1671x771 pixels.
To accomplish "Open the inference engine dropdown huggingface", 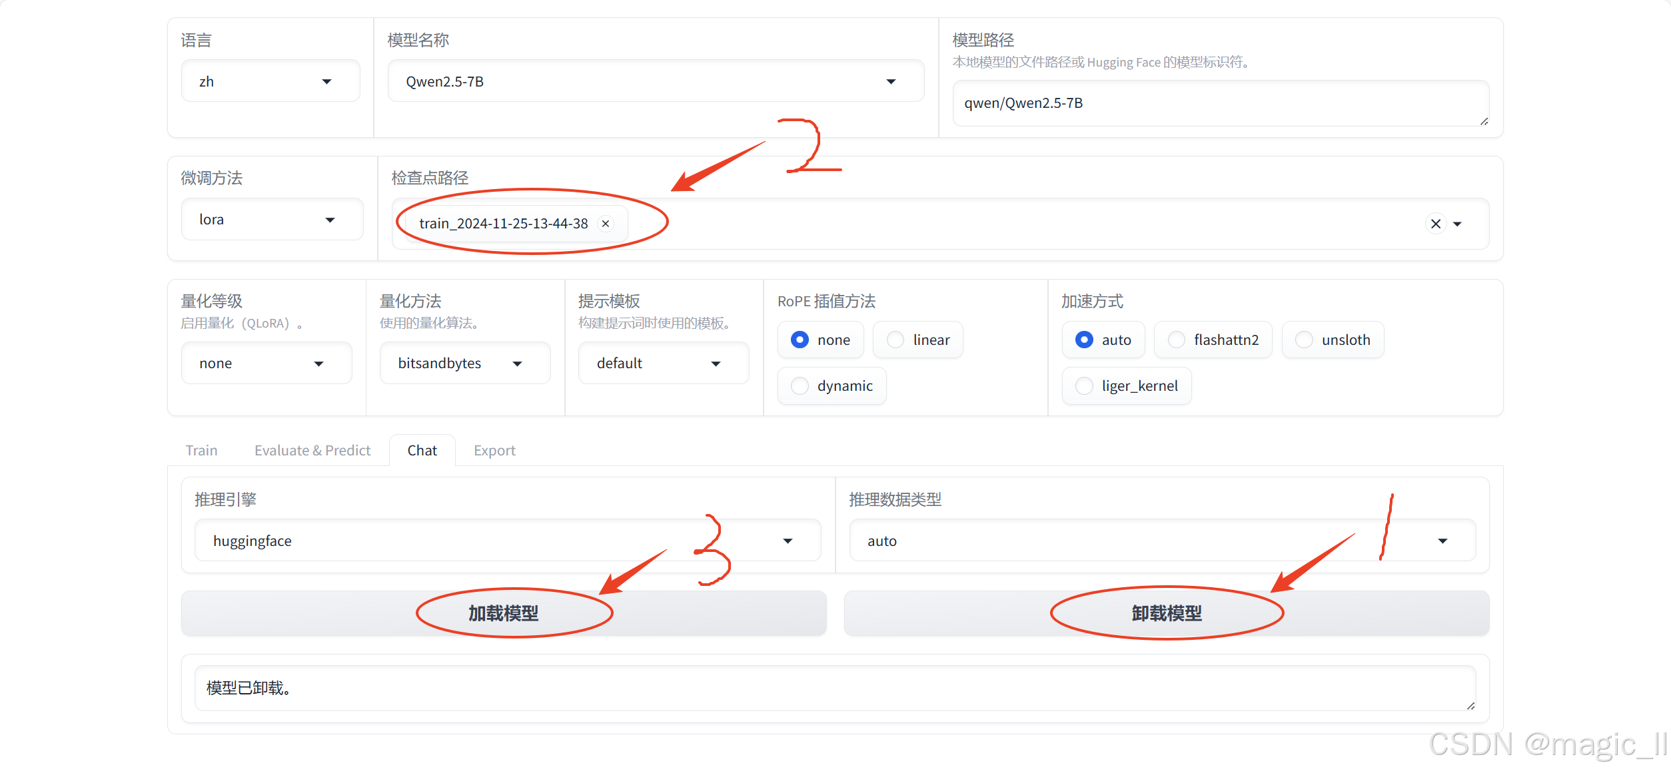I will tap(508, 541).
